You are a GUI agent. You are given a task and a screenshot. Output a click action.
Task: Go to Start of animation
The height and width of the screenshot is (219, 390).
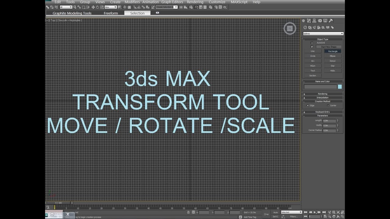coord(306,212)
